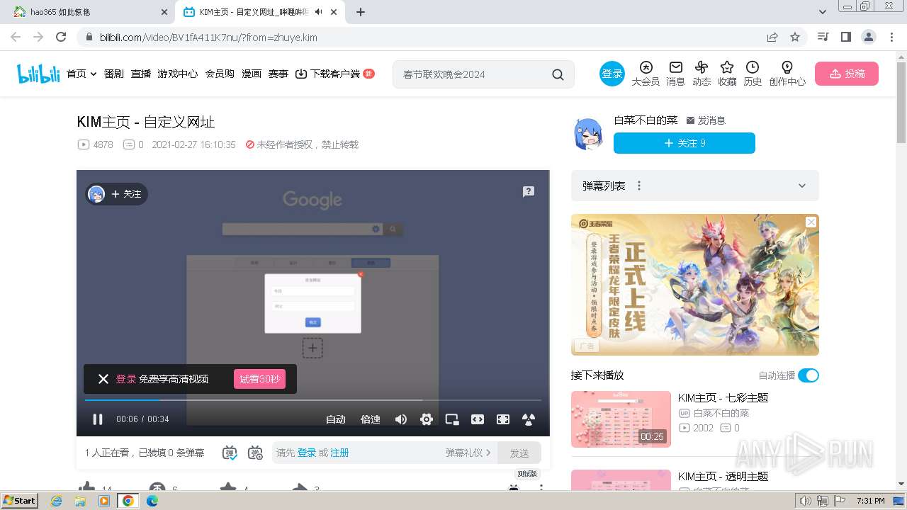This screenshot has width=907, height=510.
Task: Open the bilibili logo homepage
Action: 38,74
